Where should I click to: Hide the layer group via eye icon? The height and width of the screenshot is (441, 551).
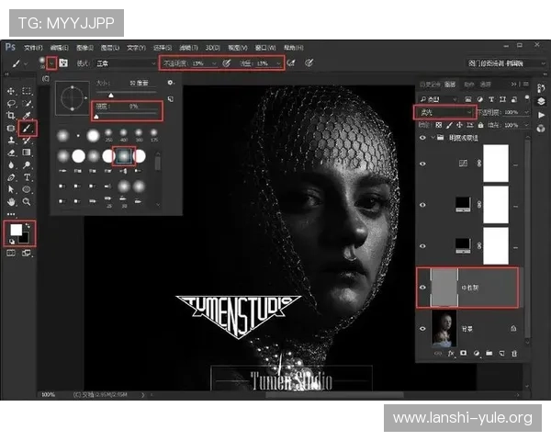coord(423,137)
